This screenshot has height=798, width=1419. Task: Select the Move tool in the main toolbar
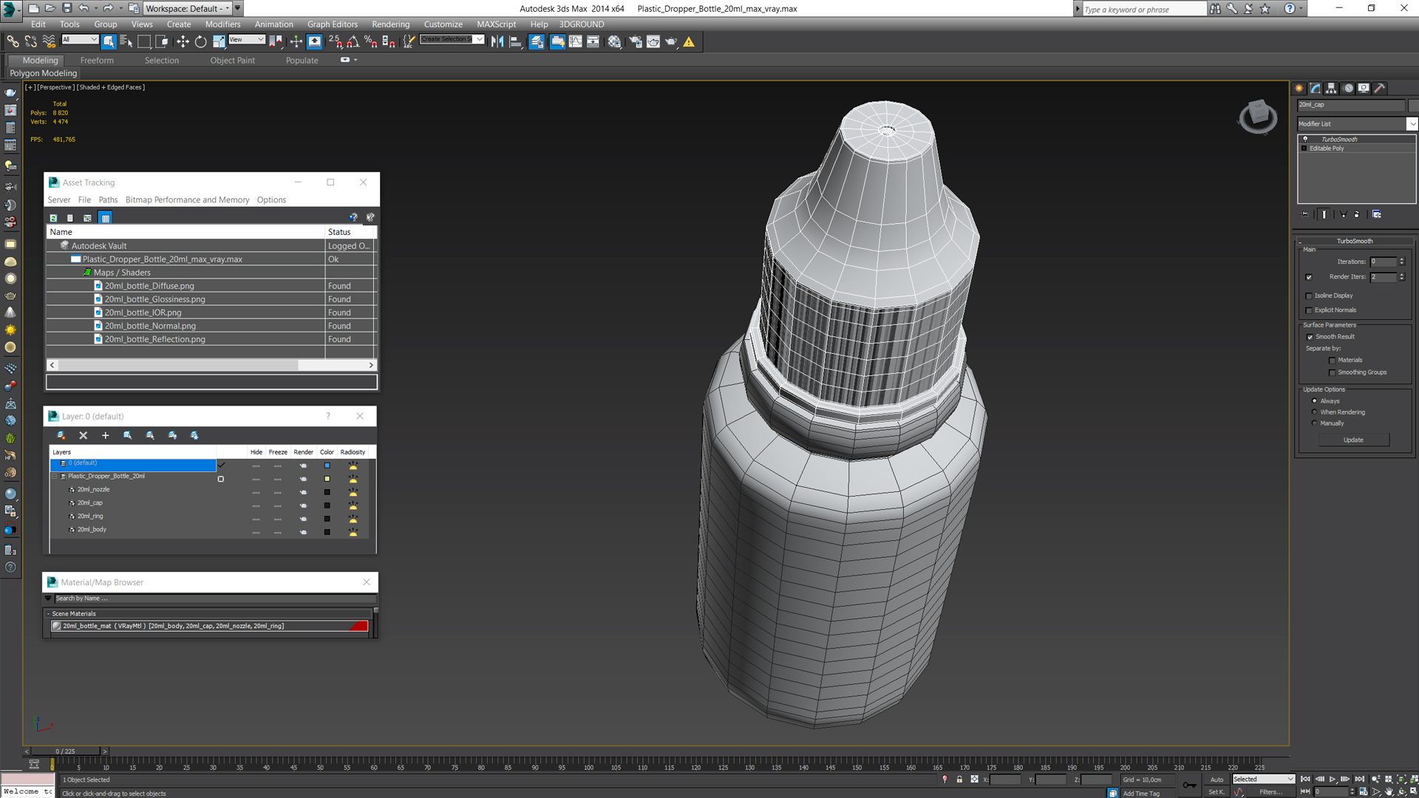point(183,42)
